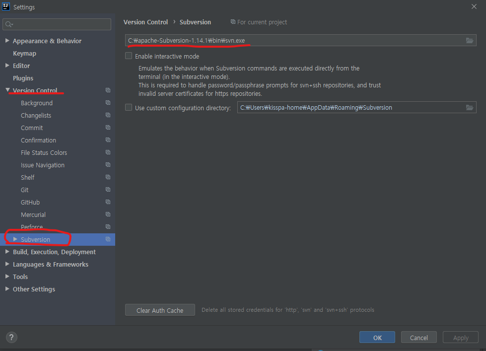This screenshot has height=351, width=486.
Task: Select Confirmation settings
Action: pyautogui.click(x=38, y=140)
